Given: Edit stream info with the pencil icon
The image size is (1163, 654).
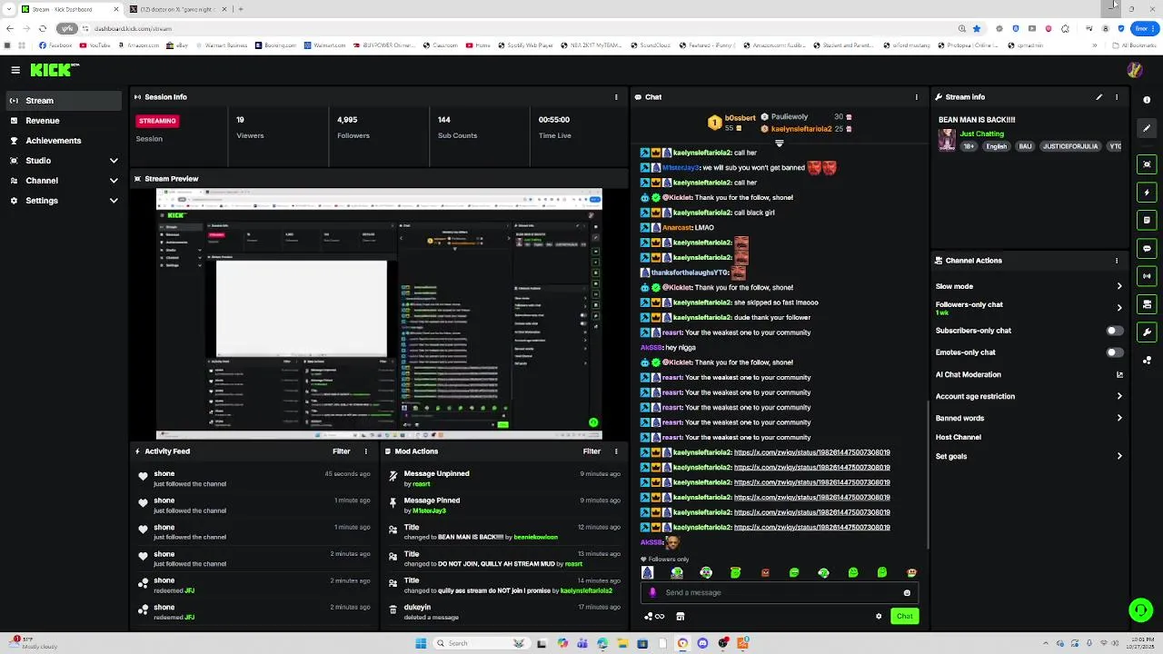Looking at the screenshot, I should (1098, 97).
